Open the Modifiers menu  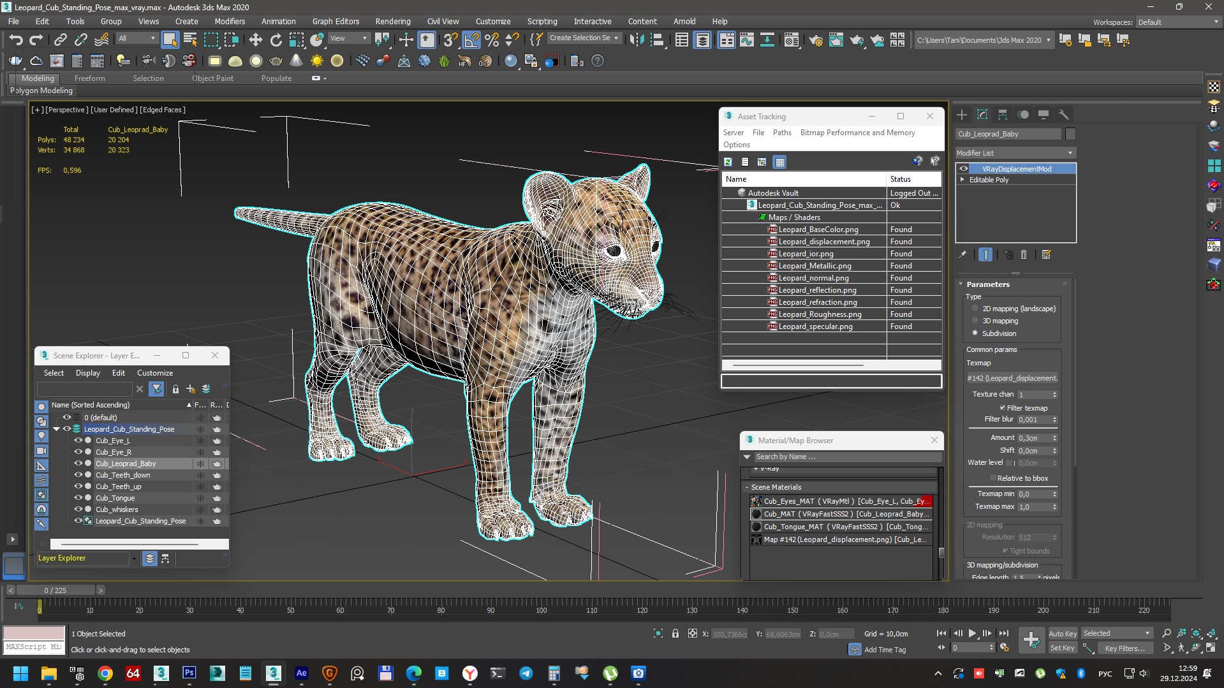tap(230, 21)
